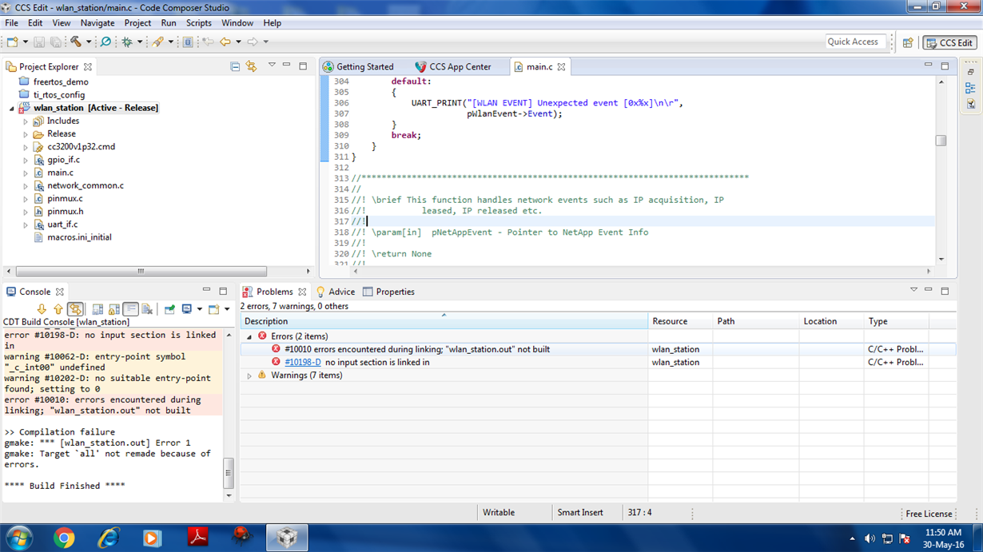
Task: Click the Debug bug icon
Action: coord(127,42)
